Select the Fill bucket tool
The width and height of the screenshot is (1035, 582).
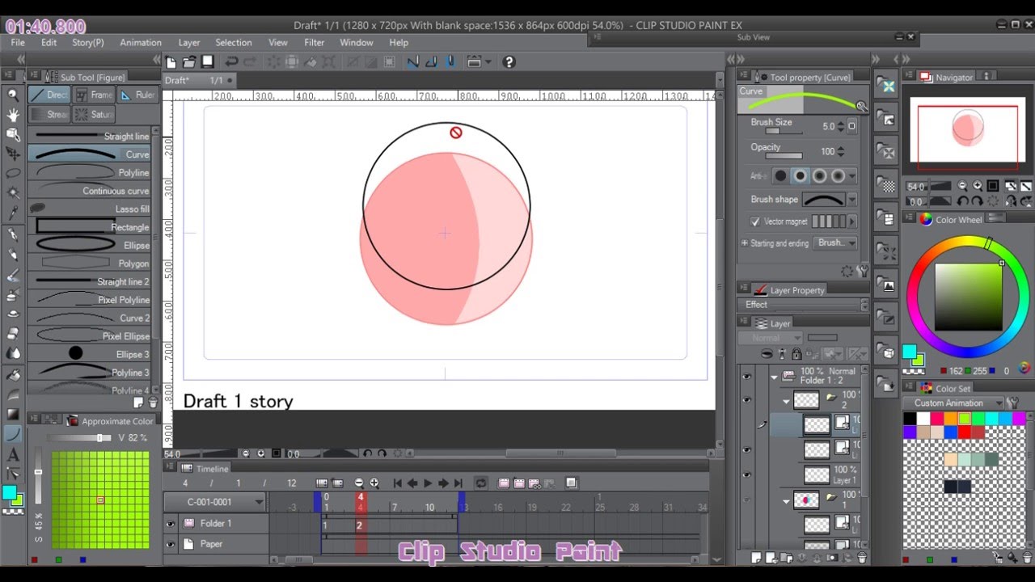point(13,375)
